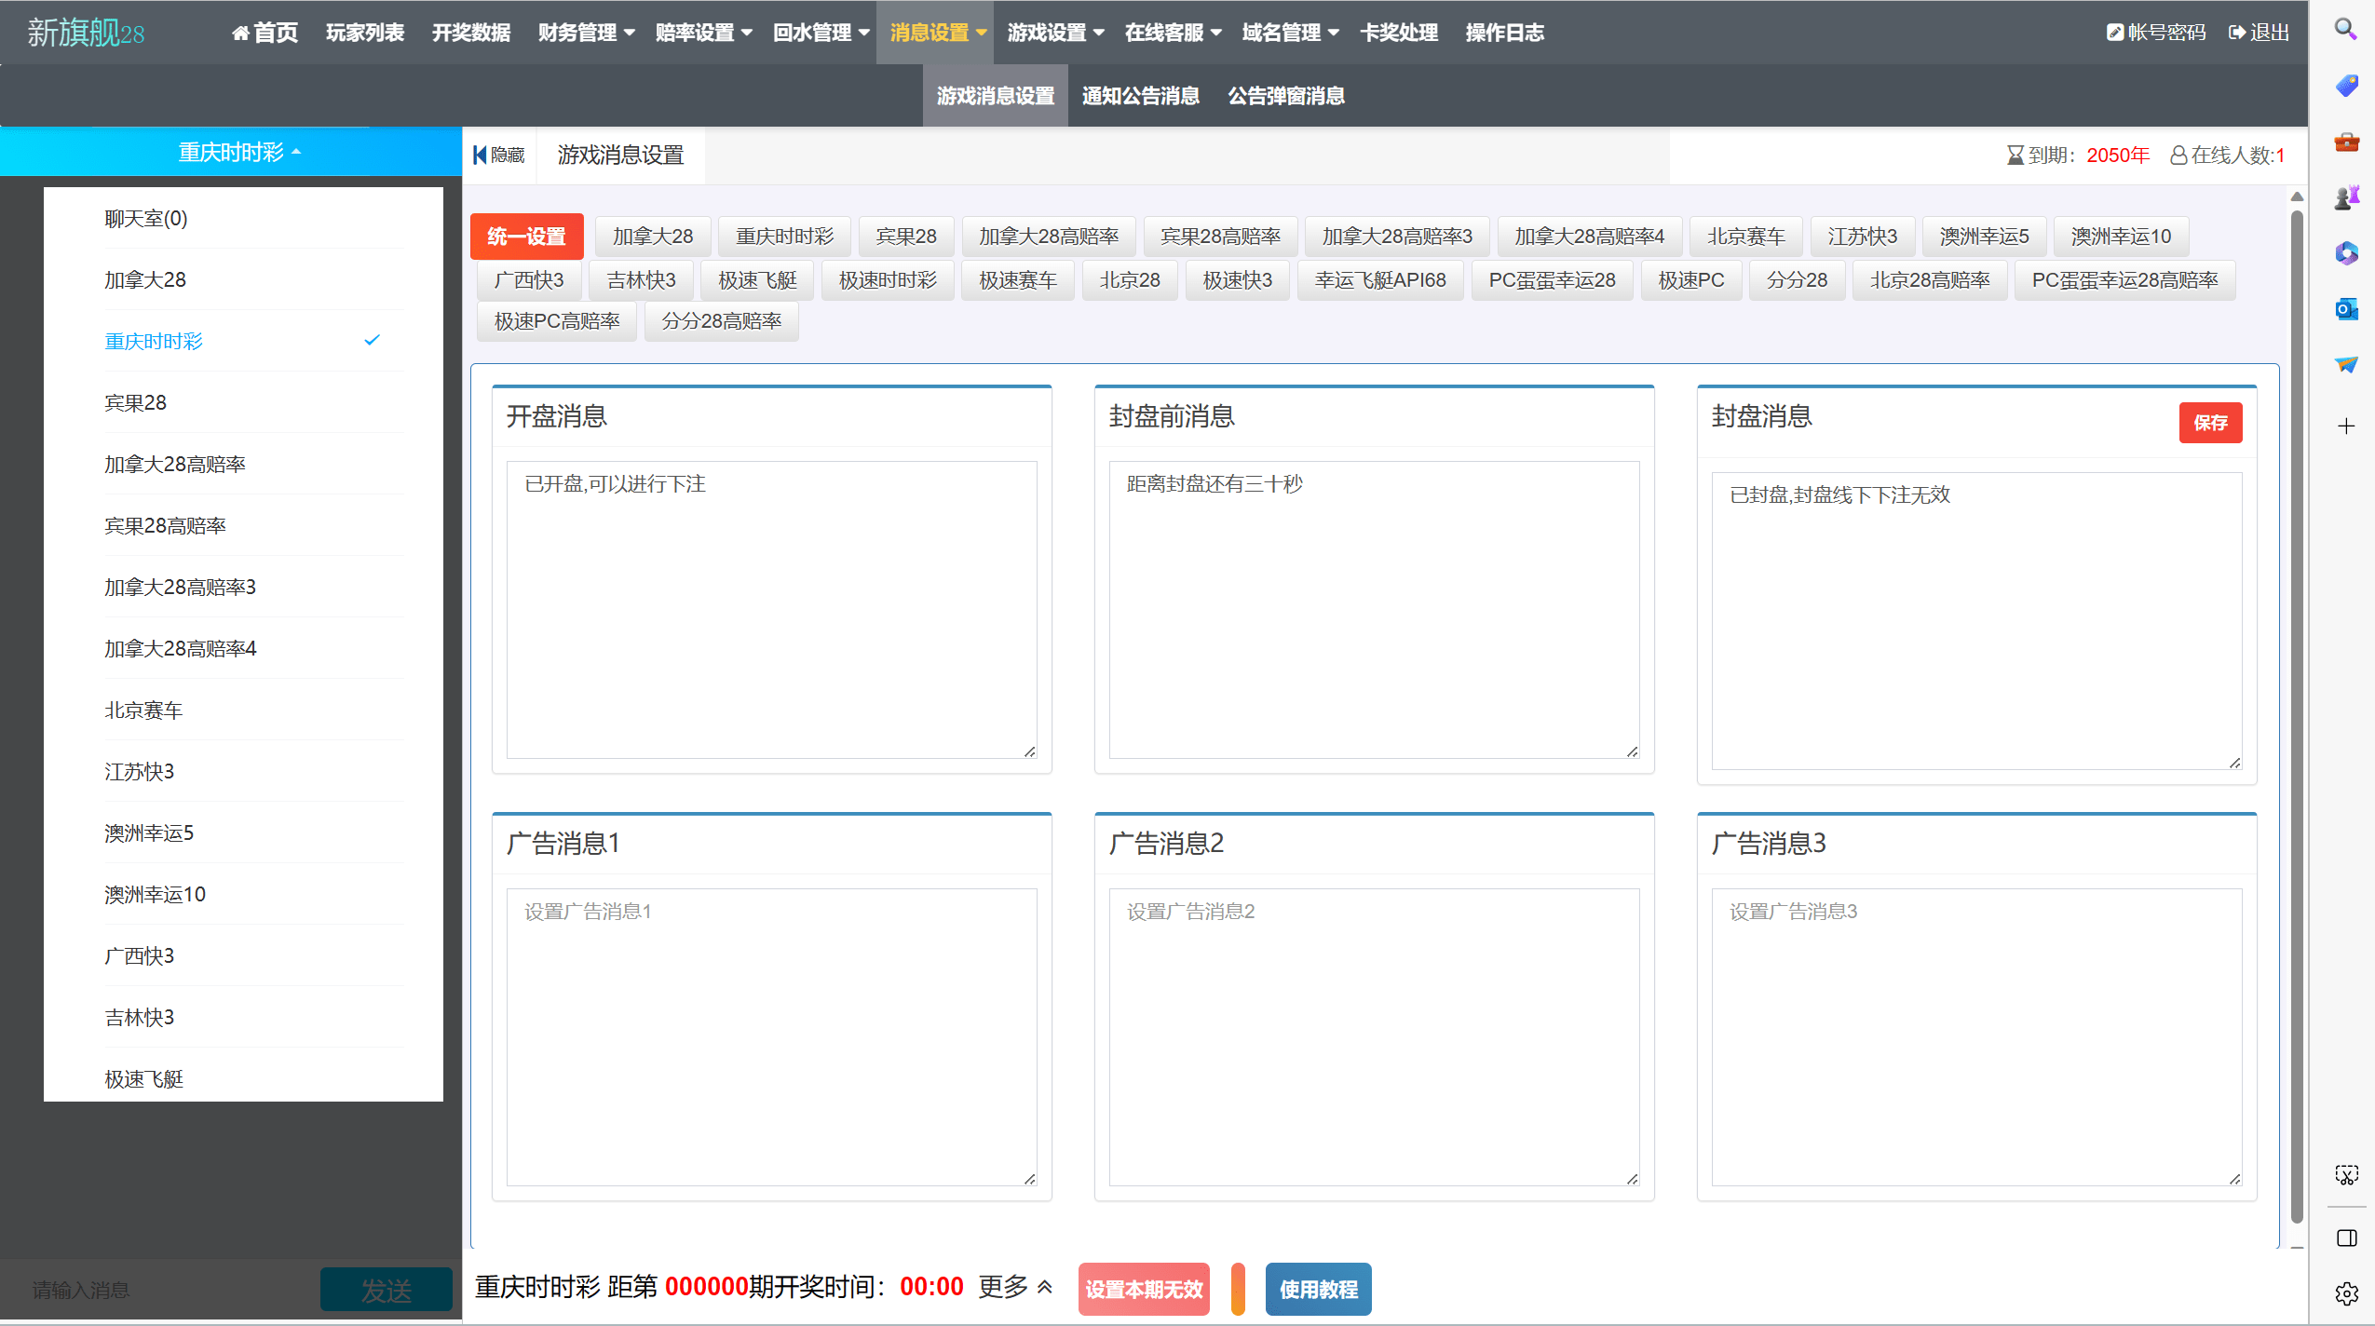Click the split screen panel icon in sidebar
This screenshot has height=1326, width=2375.
pos(2345,1238)
